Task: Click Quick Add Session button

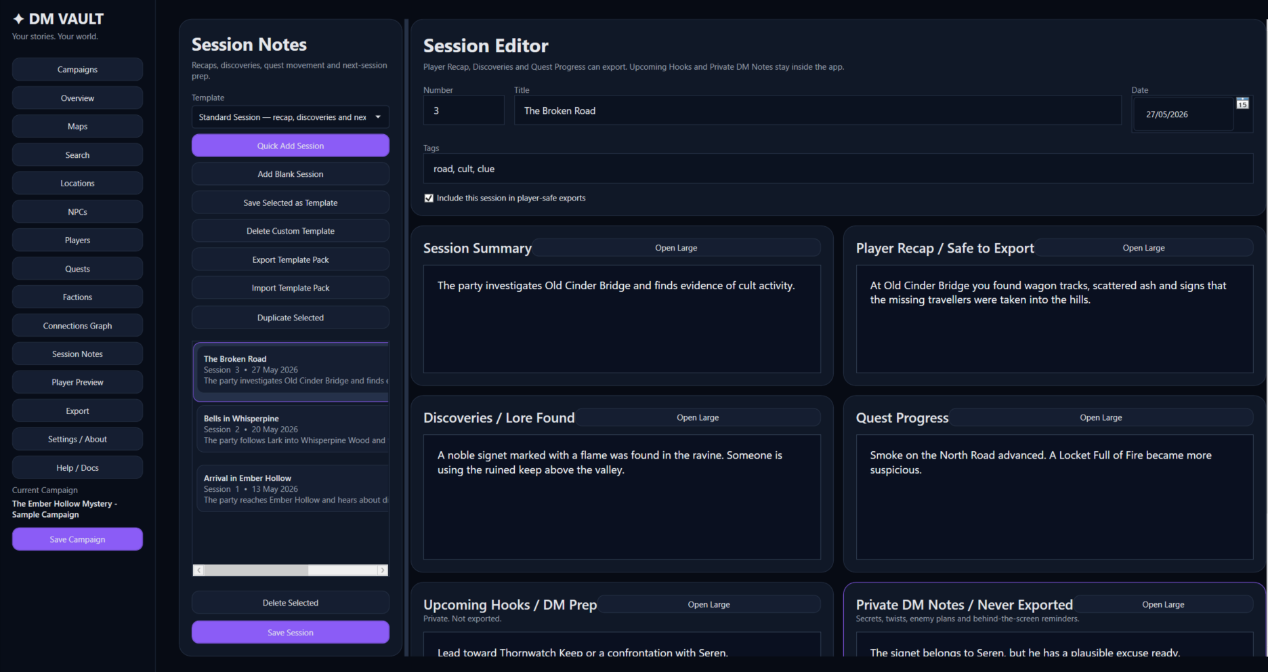Action: click(290, 146)
